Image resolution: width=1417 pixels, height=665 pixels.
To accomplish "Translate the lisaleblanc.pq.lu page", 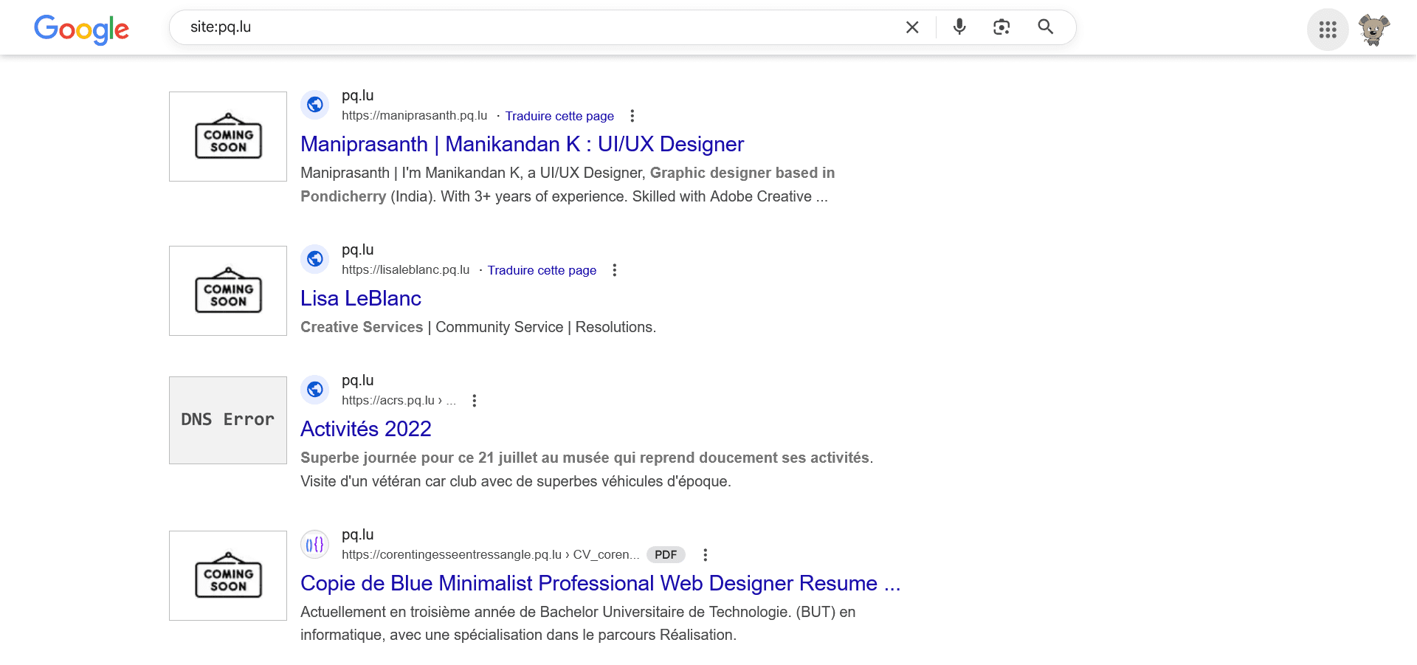I will [542, 270].
